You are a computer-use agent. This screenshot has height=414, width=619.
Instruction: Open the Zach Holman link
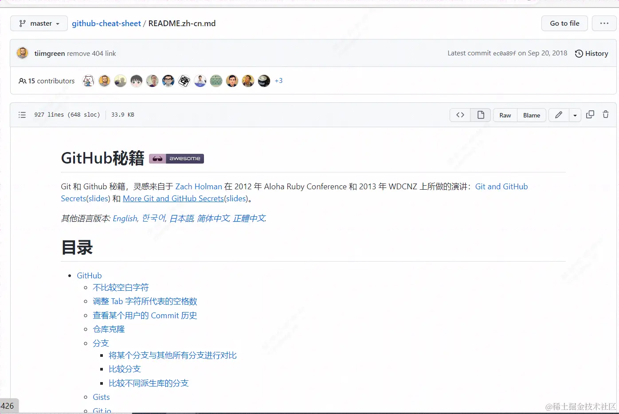coord(199,187)
